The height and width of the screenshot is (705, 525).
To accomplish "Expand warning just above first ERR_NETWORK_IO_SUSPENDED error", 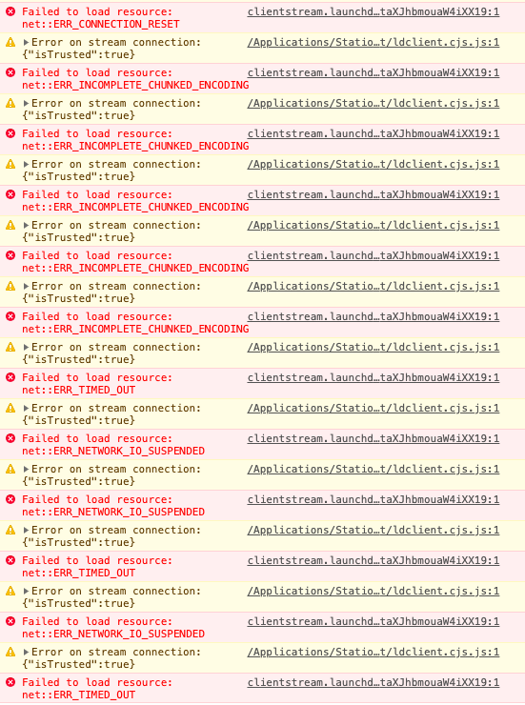I will [26, 409].
